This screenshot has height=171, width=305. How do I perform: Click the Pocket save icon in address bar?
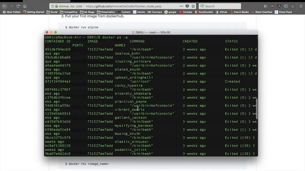pos(187,6)
